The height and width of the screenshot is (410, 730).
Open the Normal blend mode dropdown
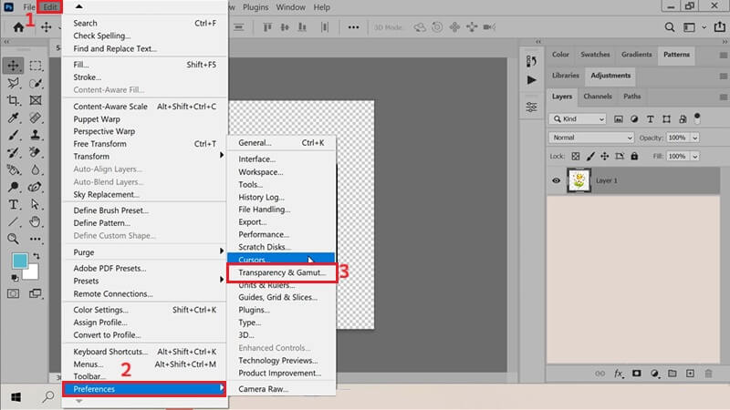click(591, 138)
